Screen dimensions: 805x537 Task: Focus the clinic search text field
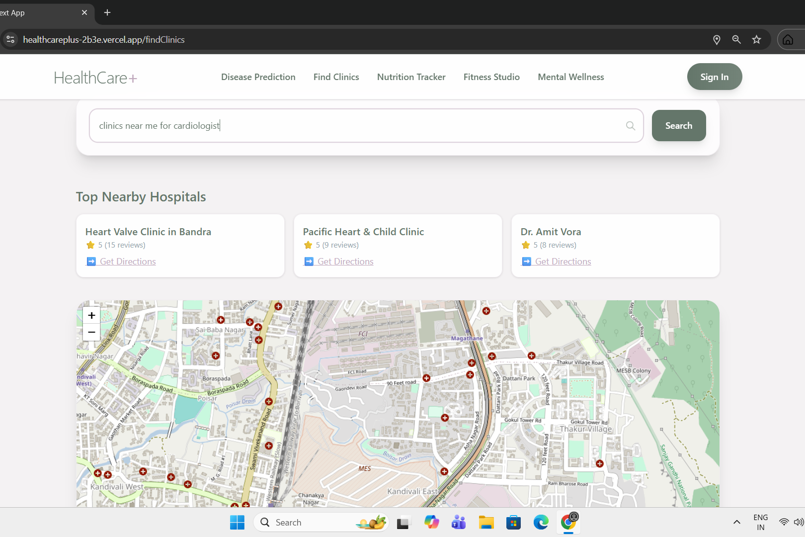coord(366,126)
